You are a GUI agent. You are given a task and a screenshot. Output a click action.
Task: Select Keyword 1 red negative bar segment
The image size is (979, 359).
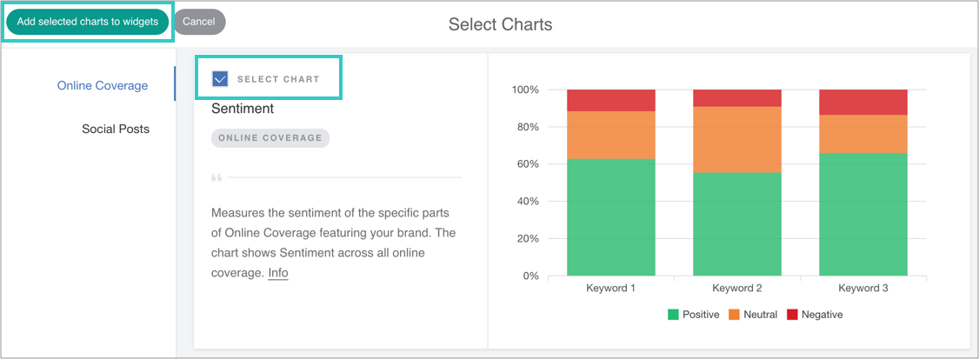coord(610,100)
